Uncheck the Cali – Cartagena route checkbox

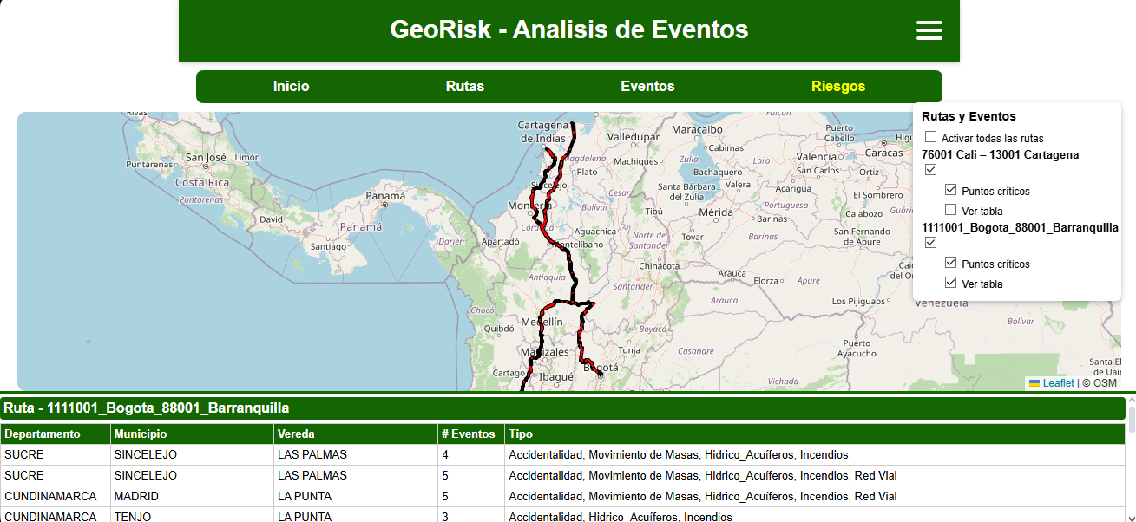coord(930,170)
